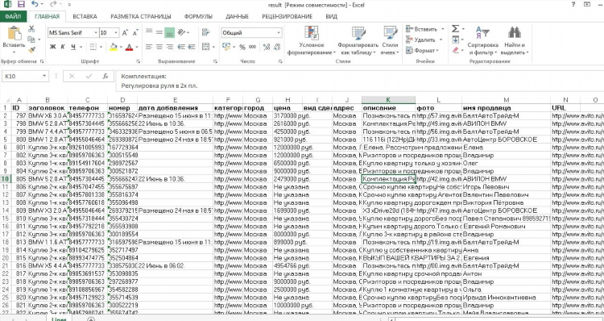Add a new sheet with plus button

click(91, 319)
